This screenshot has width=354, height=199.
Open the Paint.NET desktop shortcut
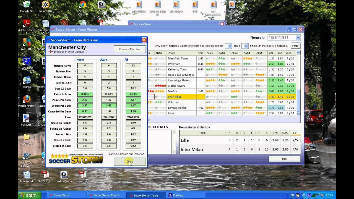click(27, 120)
